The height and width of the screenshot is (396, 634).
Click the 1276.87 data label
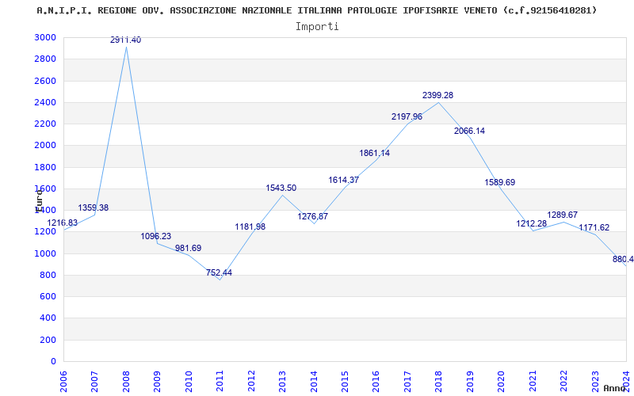(x=312, y=216)
